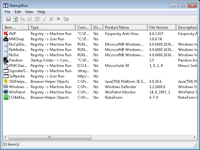Open the View menu
The height and width of the screenshot is (150, 200).
[29, 12]
